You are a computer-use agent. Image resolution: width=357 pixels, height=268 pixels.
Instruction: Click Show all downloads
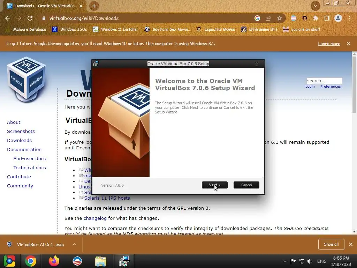point(331,244)
